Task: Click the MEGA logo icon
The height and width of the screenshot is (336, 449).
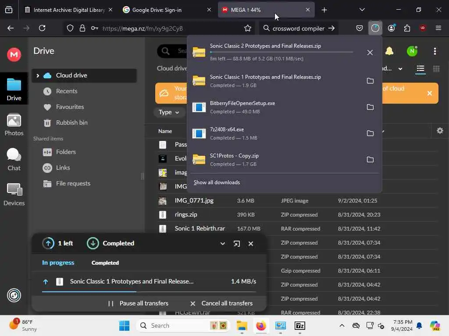Action: [x=14, y=54]
